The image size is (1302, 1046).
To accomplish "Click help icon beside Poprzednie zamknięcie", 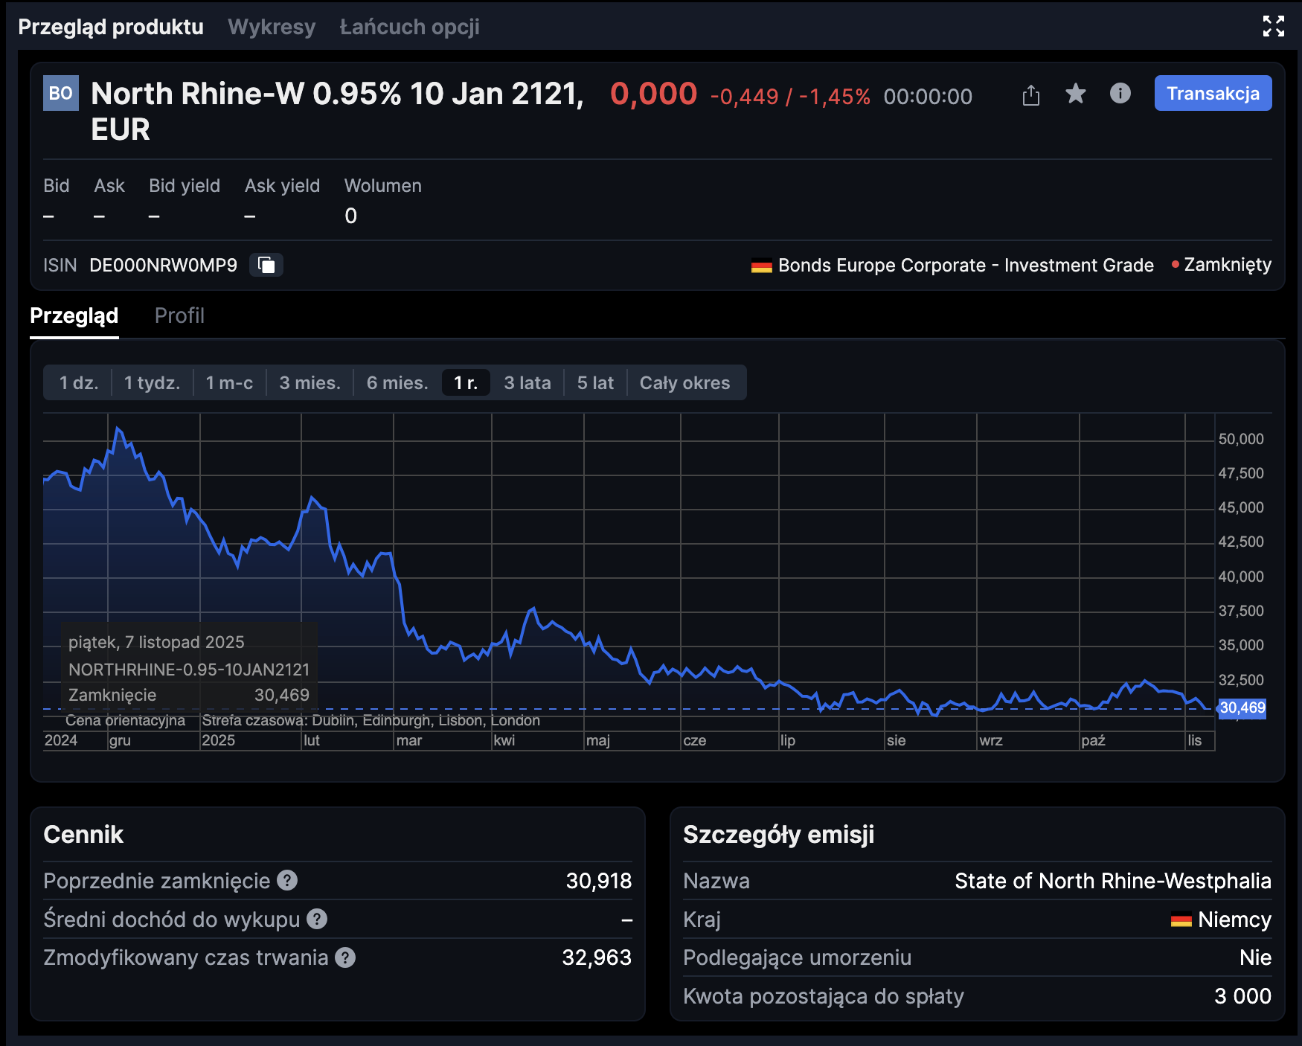I will coord(287,881).
